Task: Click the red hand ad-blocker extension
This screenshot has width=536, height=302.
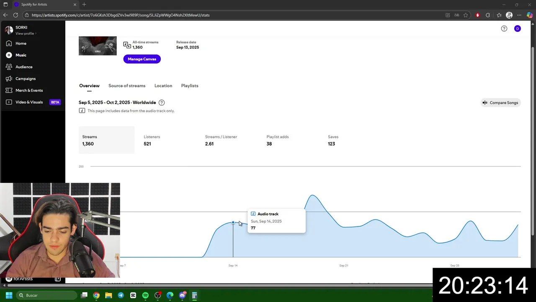Action: 477,15
